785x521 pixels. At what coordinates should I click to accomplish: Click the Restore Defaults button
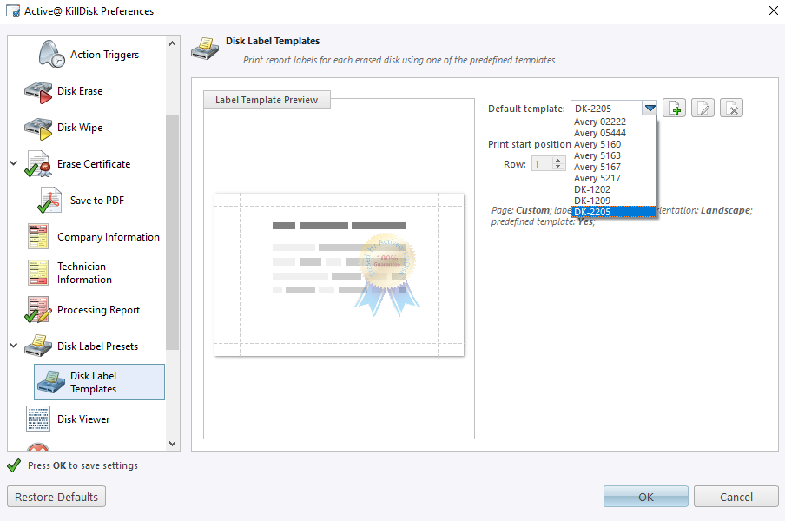56,496
